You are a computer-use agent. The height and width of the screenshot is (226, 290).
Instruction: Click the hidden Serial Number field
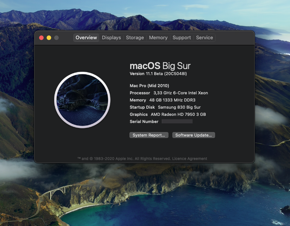tap(177, 121)
